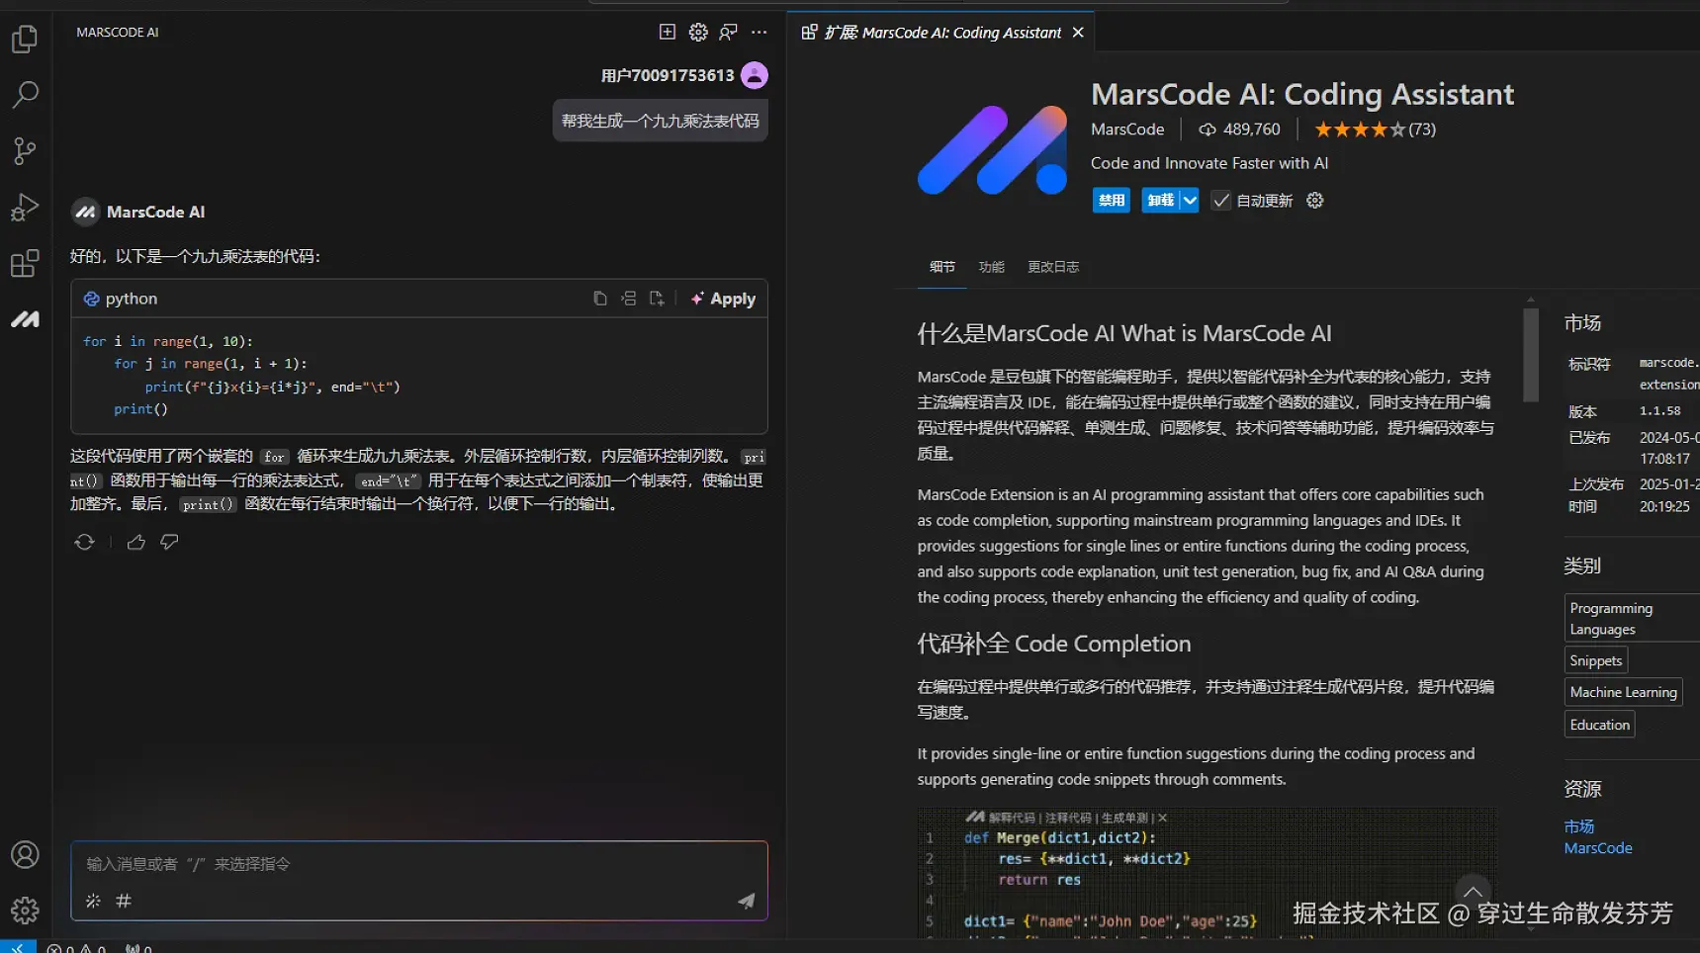The image size is (1700, 953).
Task: Open the Source Control view
Action: 25,151
